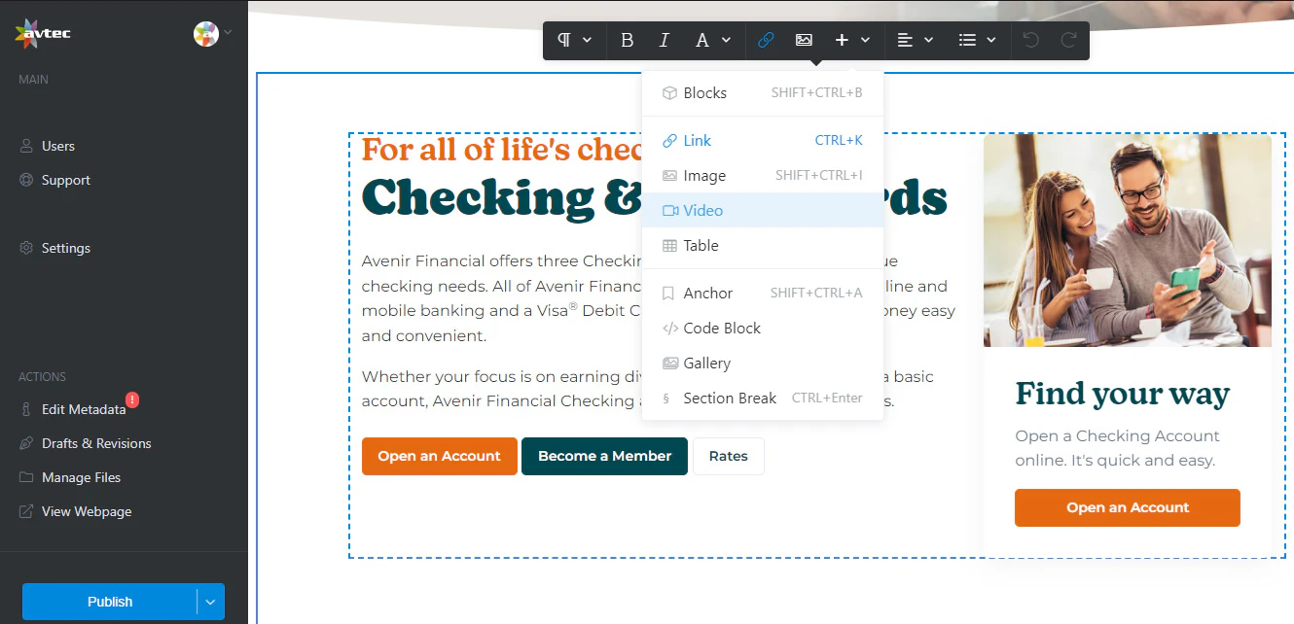Open Support in the sidebar
1294x624 pixels.
tap(66, 180)
